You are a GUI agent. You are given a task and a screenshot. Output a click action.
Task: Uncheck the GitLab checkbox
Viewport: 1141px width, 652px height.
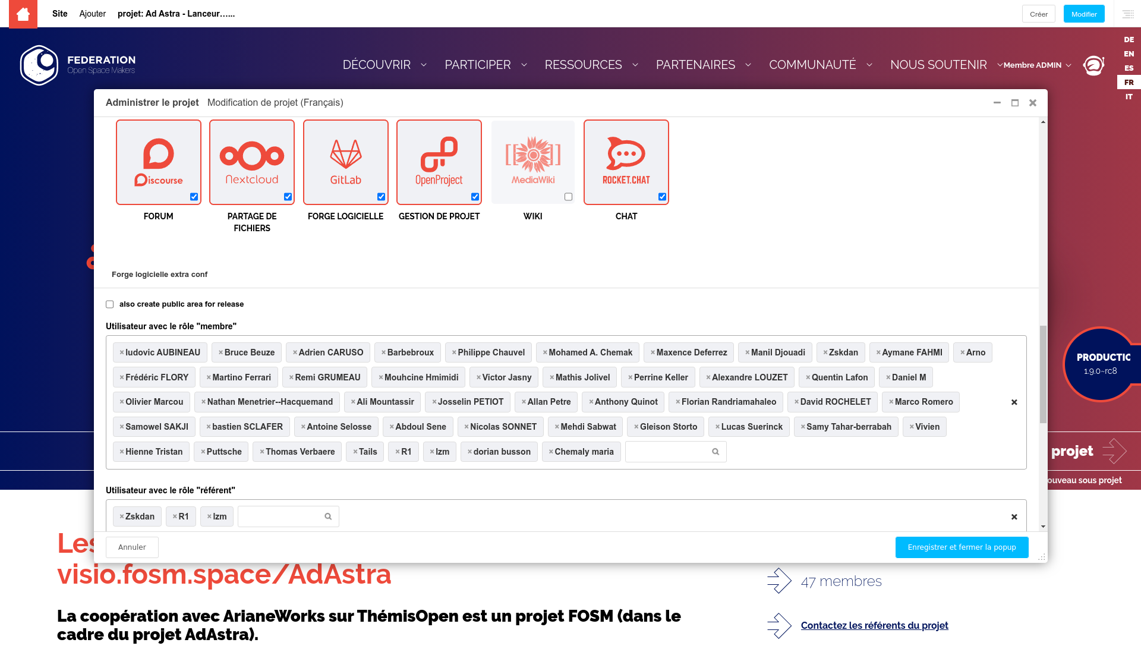[382, 197]
